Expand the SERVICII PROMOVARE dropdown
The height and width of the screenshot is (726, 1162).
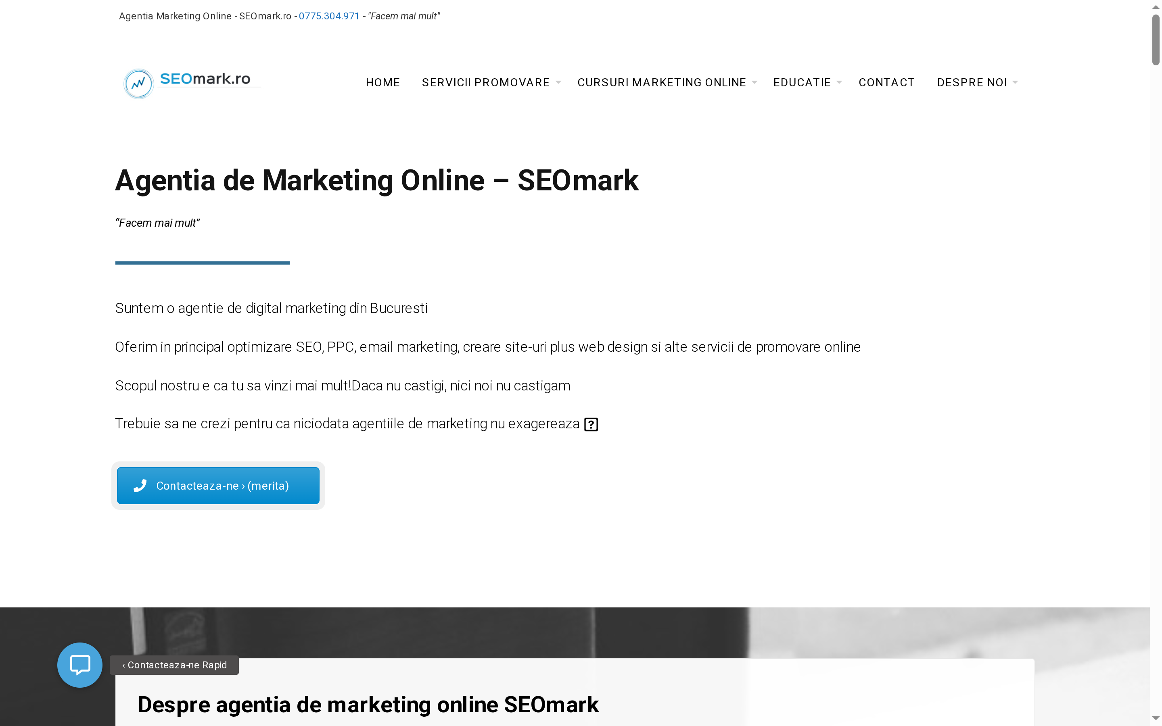[558, 83]
